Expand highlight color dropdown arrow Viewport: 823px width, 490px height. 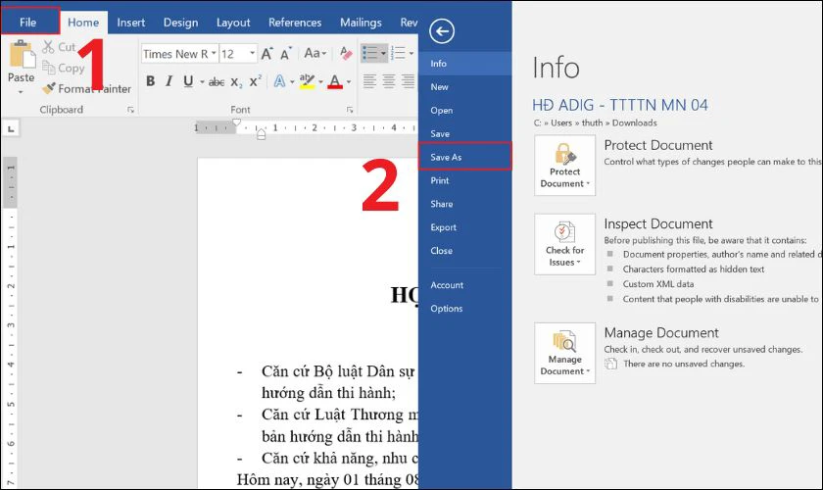320,82
